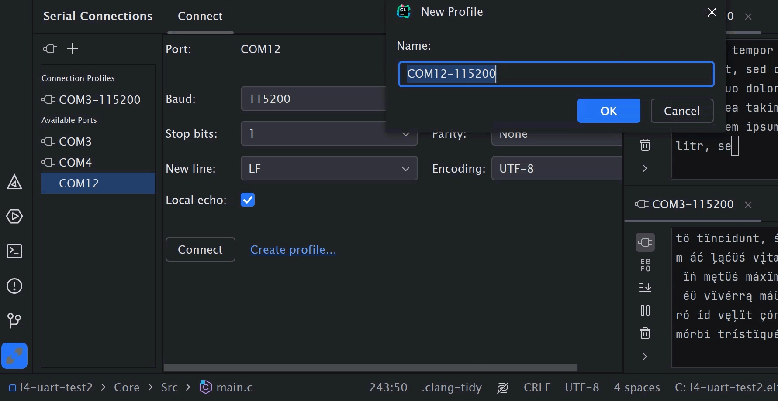Viewport: 778px width, 401px height.
Task: Open the CMake warning triangle tool window
Action: click(x=14, y=182)
